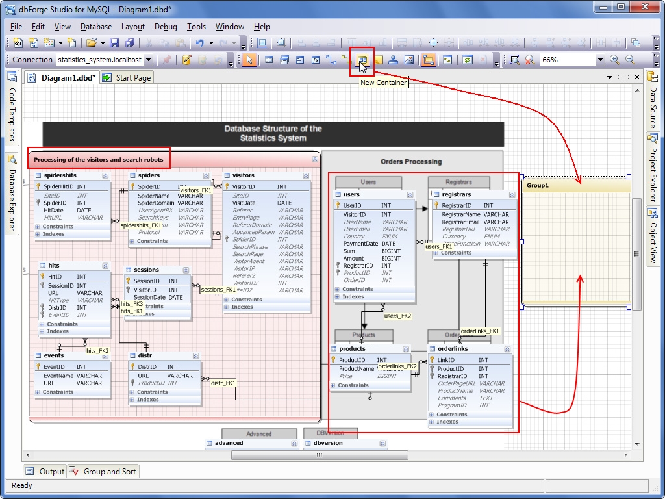
Task: Click the Zoom In magnifier icon
Action: [x=614, y=60]
